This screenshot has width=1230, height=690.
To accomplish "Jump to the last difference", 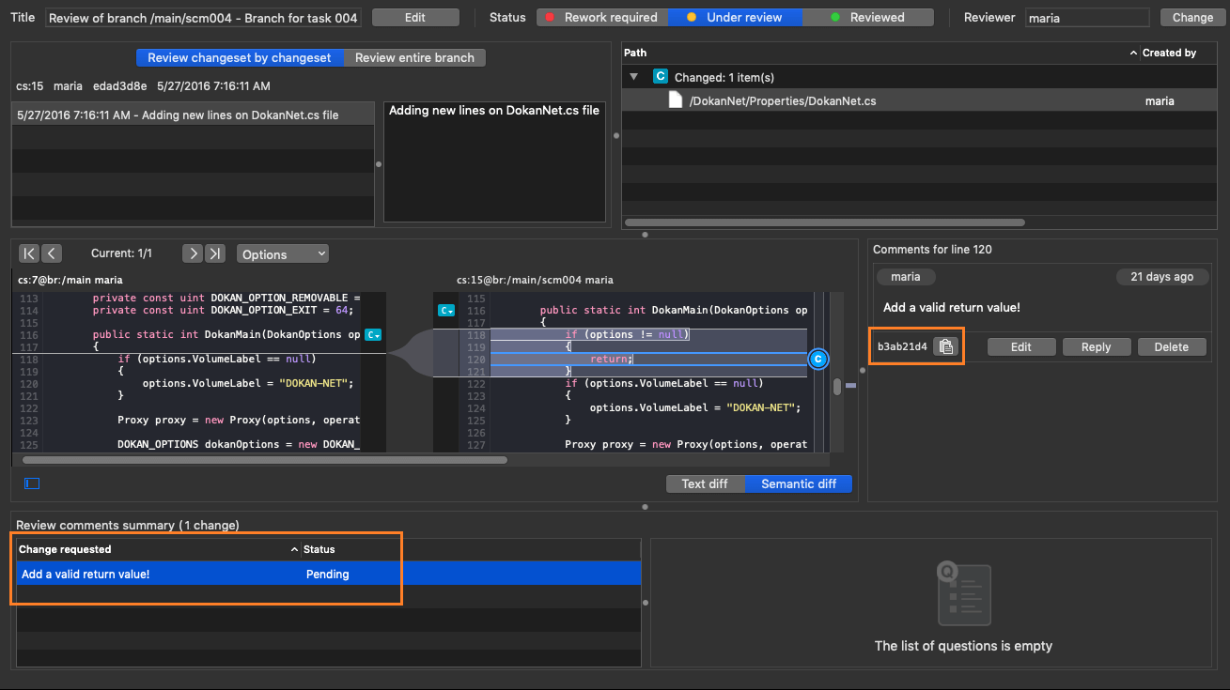I will pyautogui.click(x=215, y=253).
